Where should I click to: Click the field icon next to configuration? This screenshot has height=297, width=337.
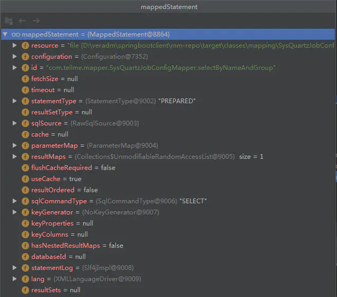[25, 57]
